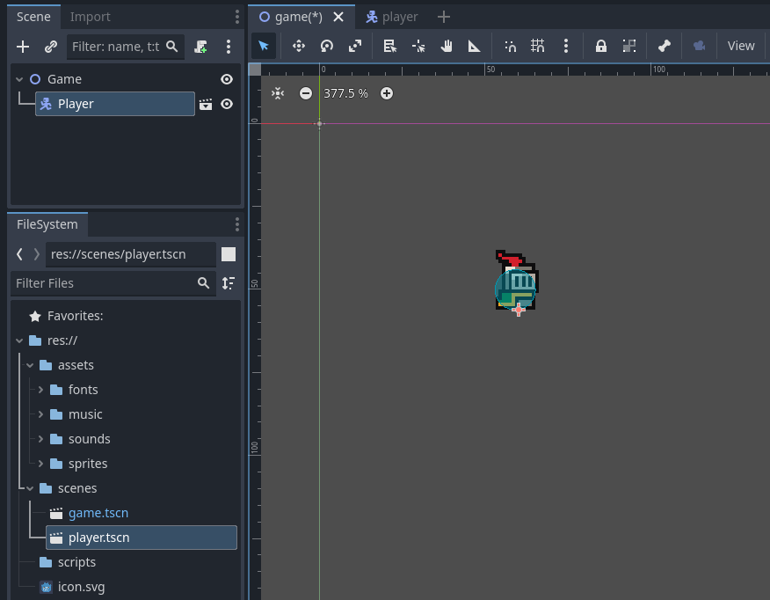The height and width of the screenshot is (600, 770).
Task: Switch to the Import tab
Action: click(x=91, y=17)
